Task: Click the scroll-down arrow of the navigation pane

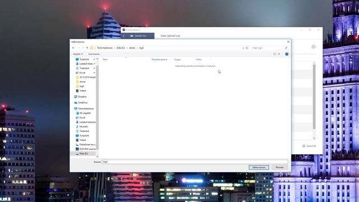Action: [x=97, y=157]
